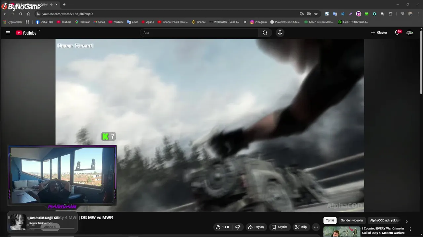Viewport: 423px width, 237px height.
Task: Select the Tümü filter chip
Action: [330, 221]
